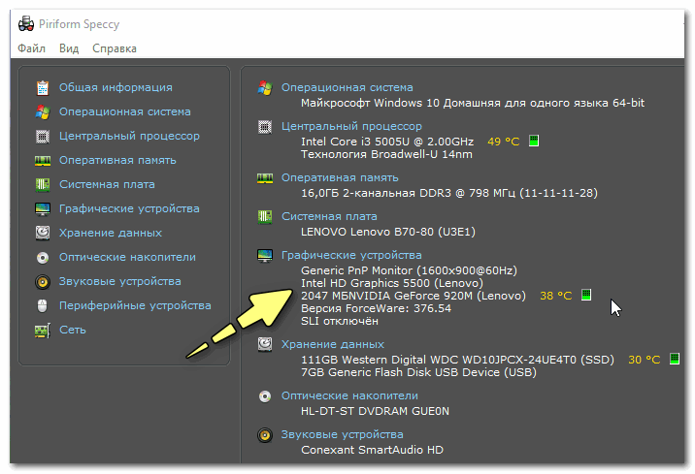Click the Оптические накопители disc icon in sidebar
Image resolution: width=695 pixels, height=474 pixels.
[x=43, y=257]
